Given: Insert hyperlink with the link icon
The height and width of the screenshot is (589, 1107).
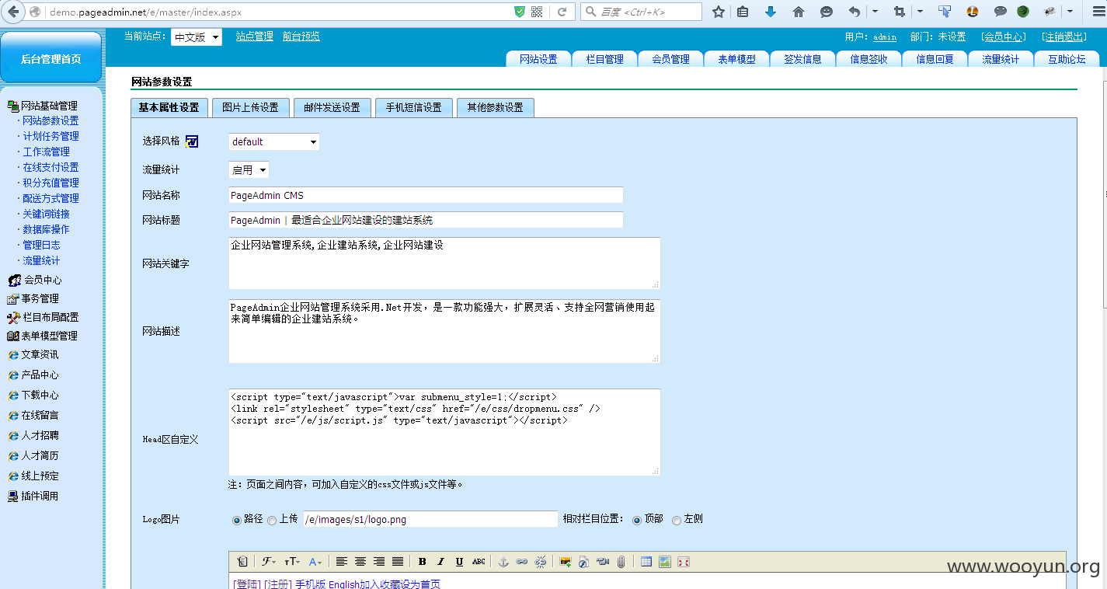Looking at the screenshot, I should pos(522,562).
